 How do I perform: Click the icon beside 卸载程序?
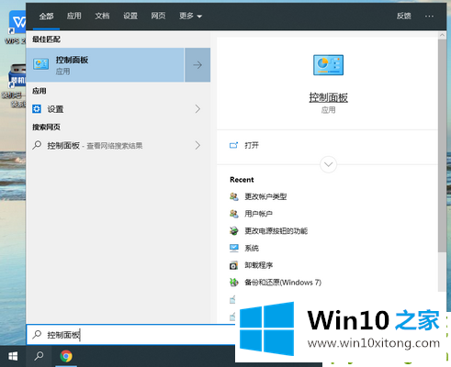tap(234, 265)
